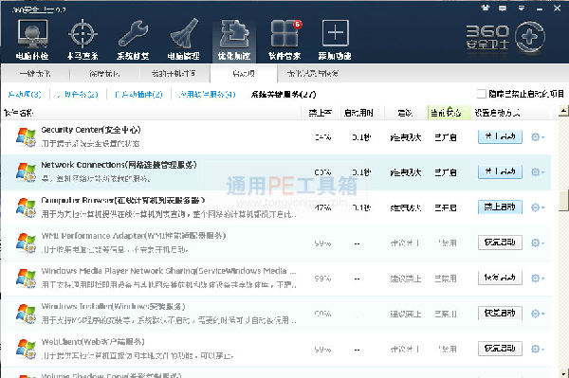569x378 pixels.
Task: Open the 应用软件服务(4) sub-category link
Action: pyautogui.click(x=207, y=94)
